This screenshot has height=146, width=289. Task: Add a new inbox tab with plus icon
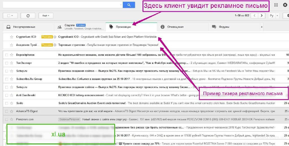(262, 27)
